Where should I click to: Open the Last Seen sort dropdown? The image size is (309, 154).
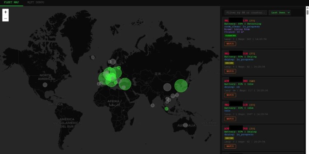click(x=279, y=13)
